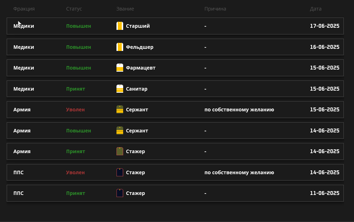The height and width of the screenshot is (222, 354).
Task: Click Стажер icon in the 11-06-2025 ППС row
Action: (x=120, y=193)
